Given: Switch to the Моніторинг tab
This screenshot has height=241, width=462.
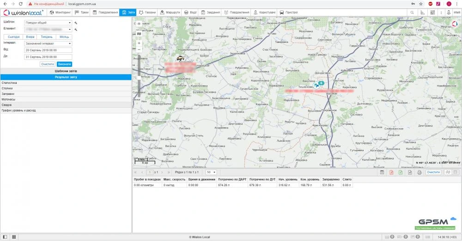Looking at the screenshot, I should point(61,12).
